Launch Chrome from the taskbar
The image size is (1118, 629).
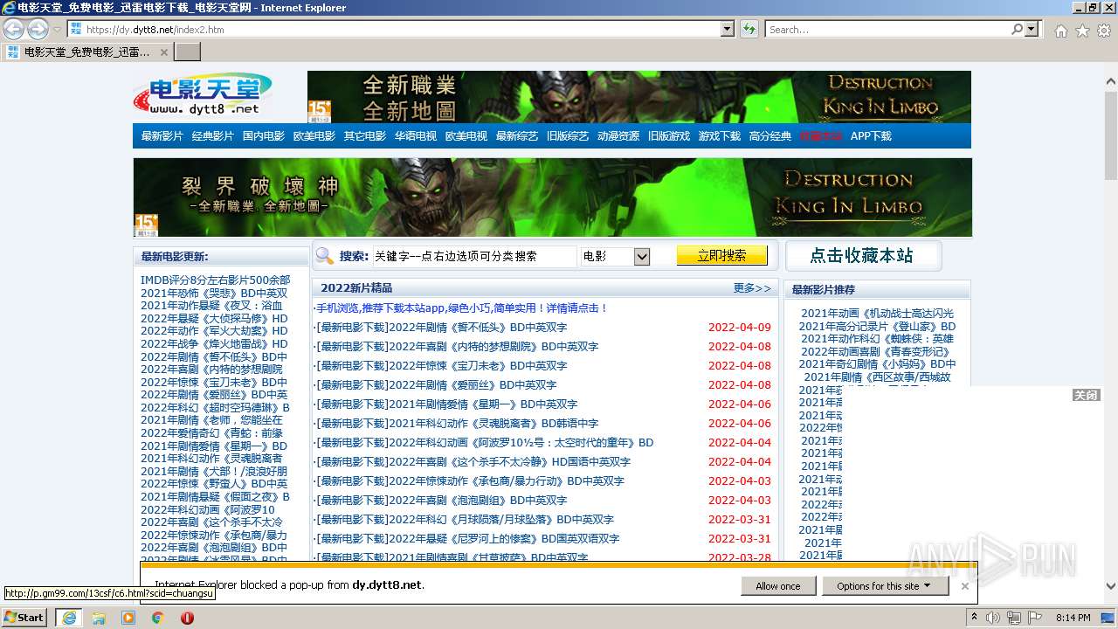click(x=157, y=618)
